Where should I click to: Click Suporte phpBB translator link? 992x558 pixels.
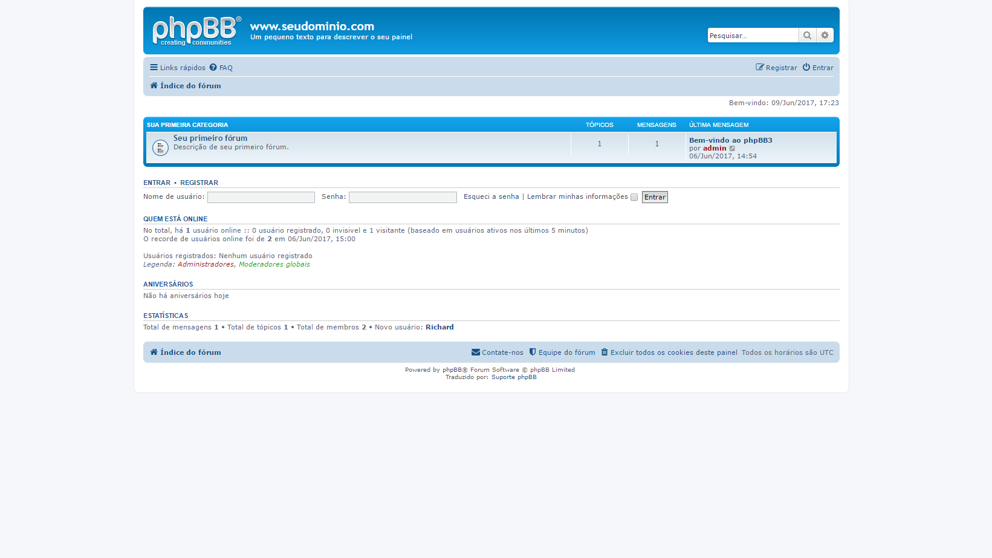514,377
